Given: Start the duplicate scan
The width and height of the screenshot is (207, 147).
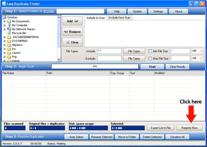Looking at the screenshot, I should pos(152,67).
